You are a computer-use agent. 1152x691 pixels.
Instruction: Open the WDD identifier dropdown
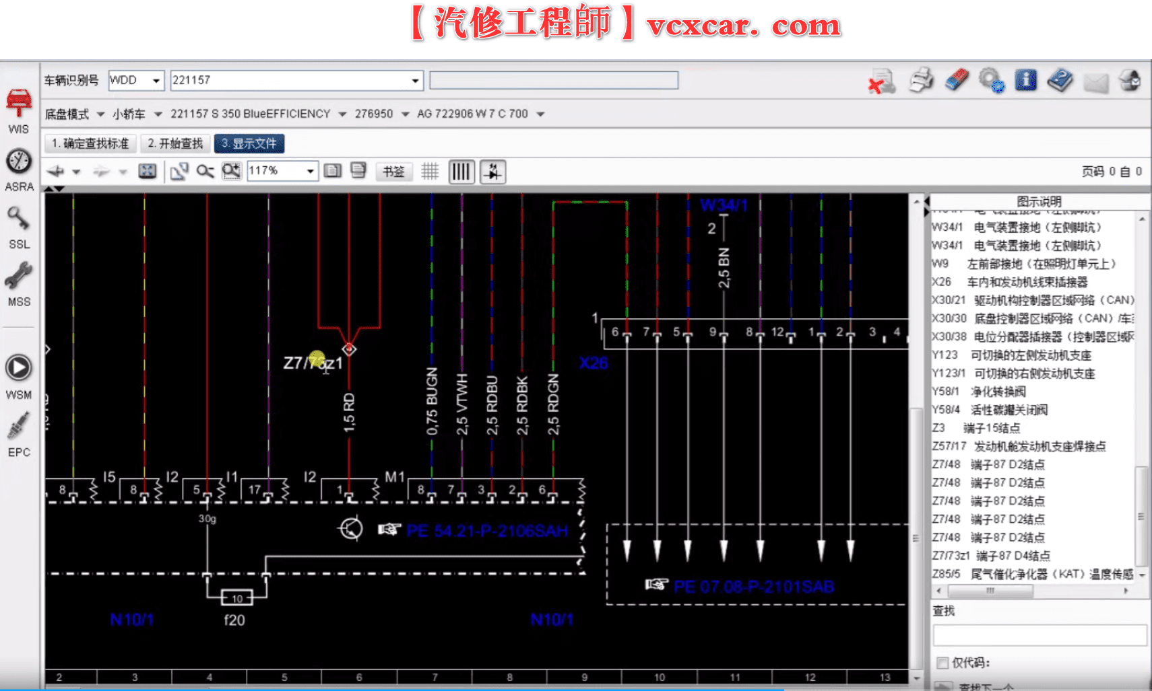point(156,80)
